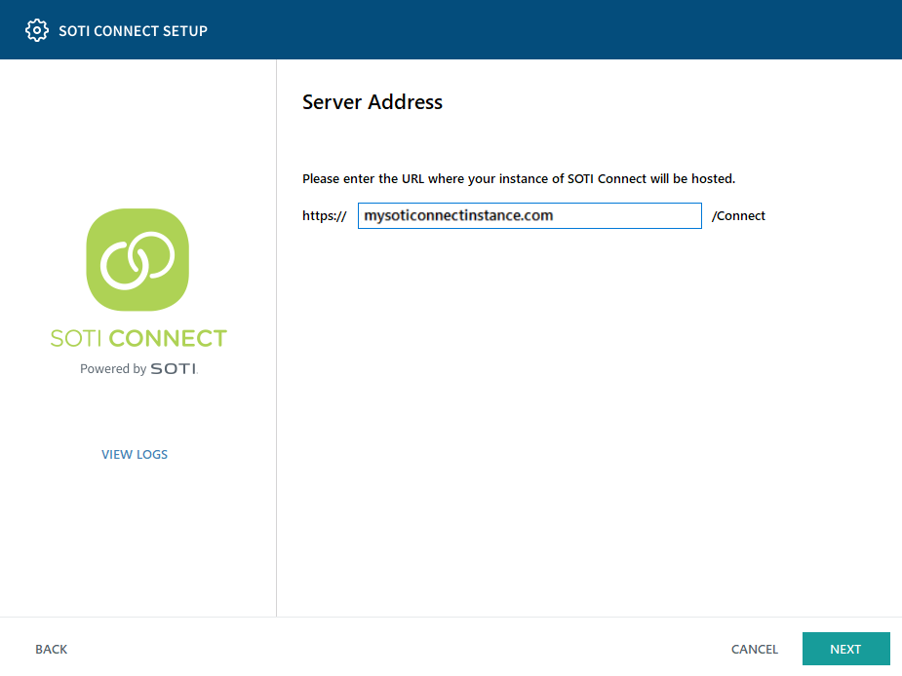
Task: Click the gear icon in the setup header
Action: [37, 30]
